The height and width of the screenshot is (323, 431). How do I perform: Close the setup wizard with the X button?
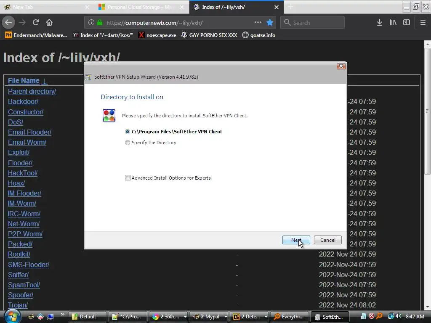pos(341,66)
